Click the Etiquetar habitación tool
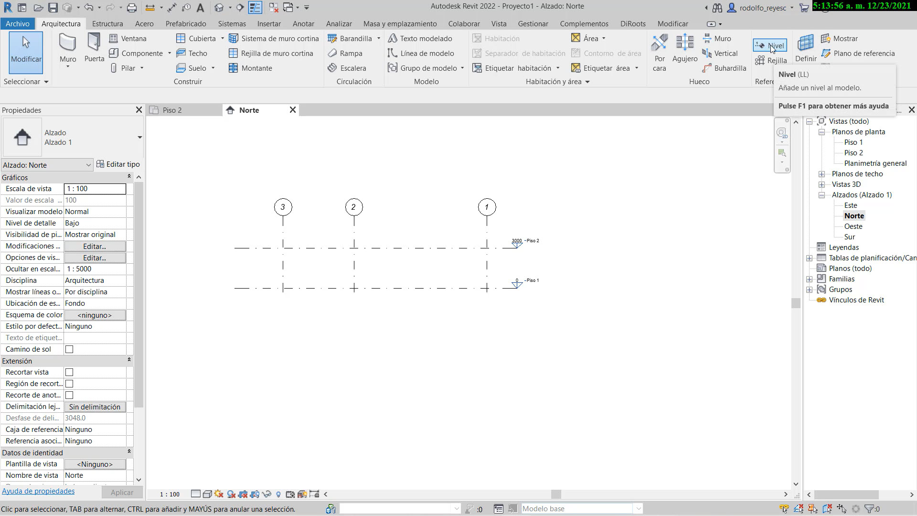This screenshot has height=516, width=917. [512, 68]
